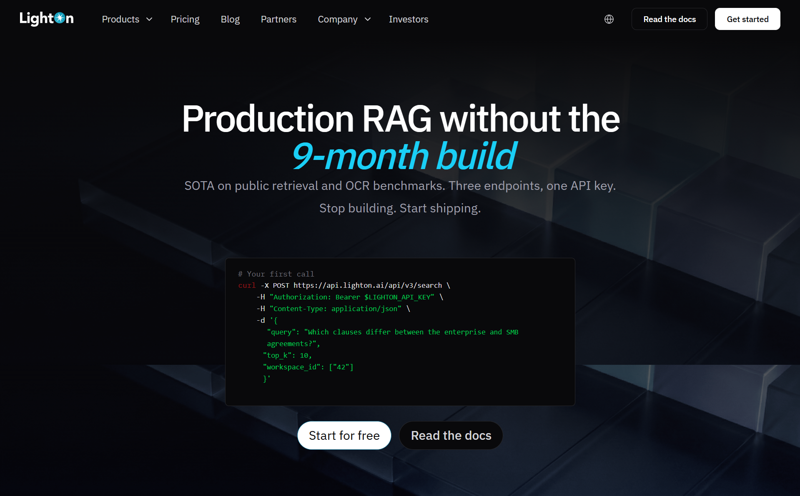Image resolution: width=800 pixels, height=496 pixels.
Task: Click 'Stop building. Start shipping.' tagline
Action: (400, 208)
